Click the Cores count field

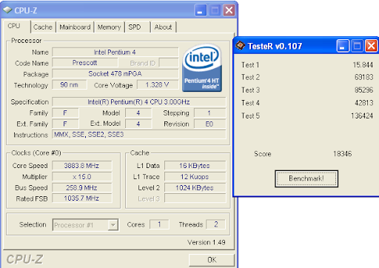[x=159, y=224]
